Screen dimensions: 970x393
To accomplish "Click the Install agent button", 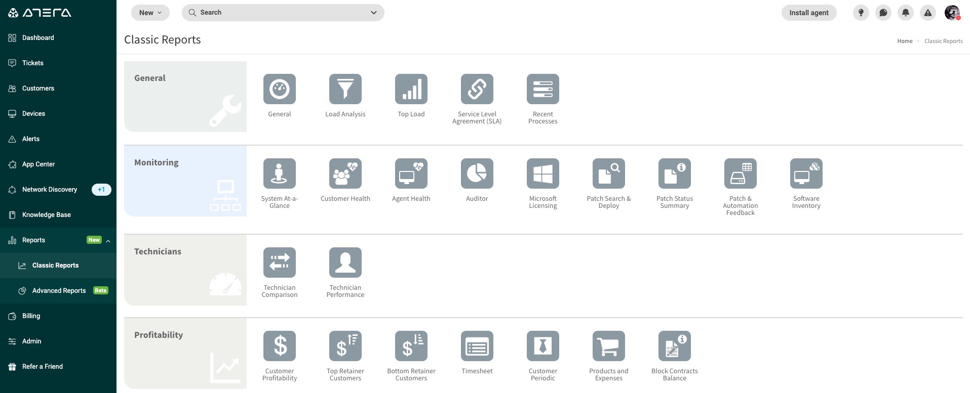I will point(808,13).
